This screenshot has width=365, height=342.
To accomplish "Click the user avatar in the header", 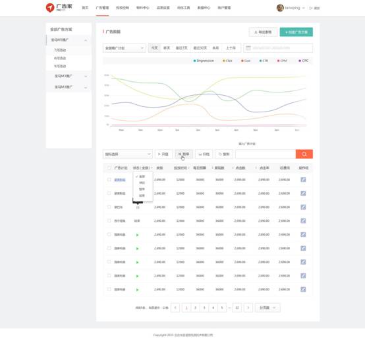I will point(280,8).
